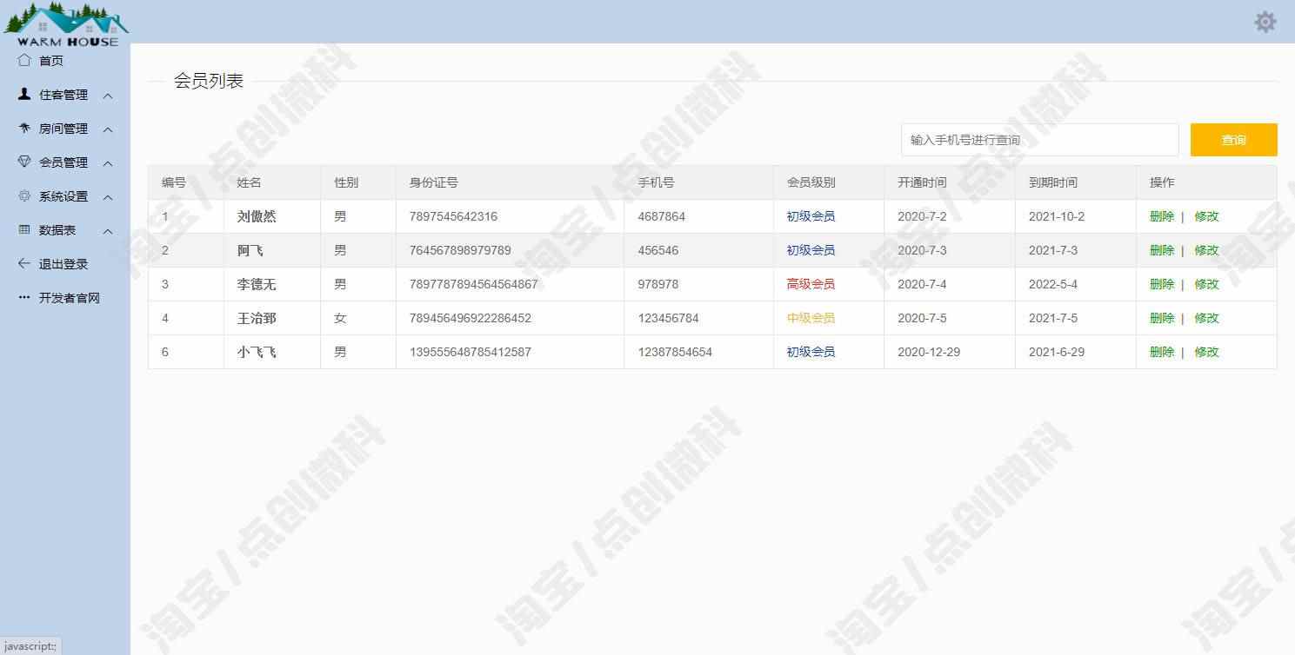Open the 系统设置 menu item
Image resolution: width=1295 pixels, height=655 pixels.
click(x=63, y=196)
